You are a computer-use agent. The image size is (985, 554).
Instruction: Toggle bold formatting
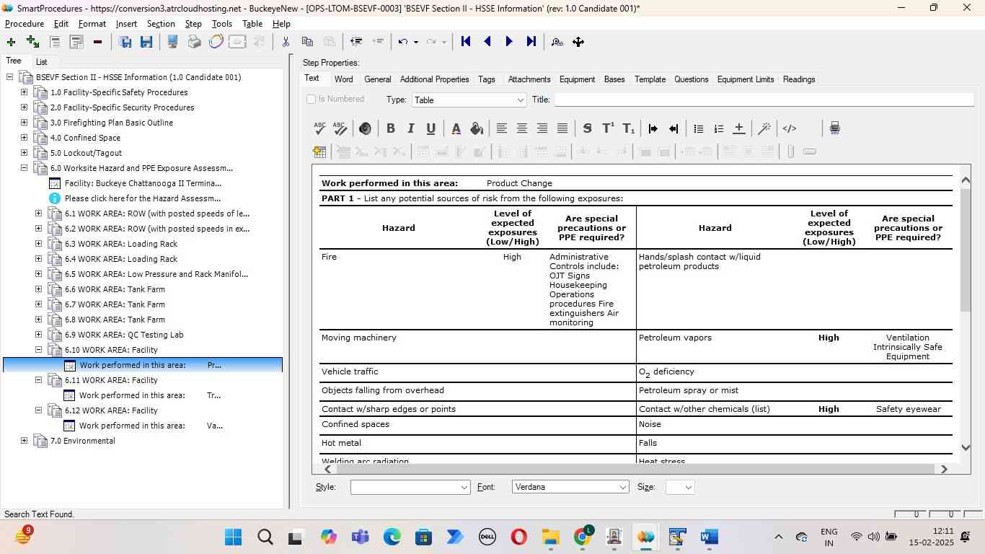pos(391,128)
